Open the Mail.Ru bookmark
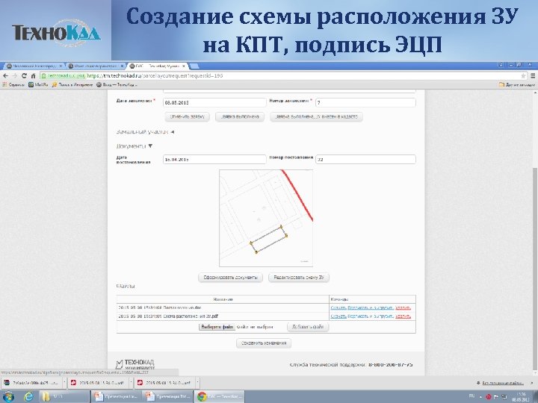Screen dimensions: 538x403 pyautogui.click(x=38, y=84)
